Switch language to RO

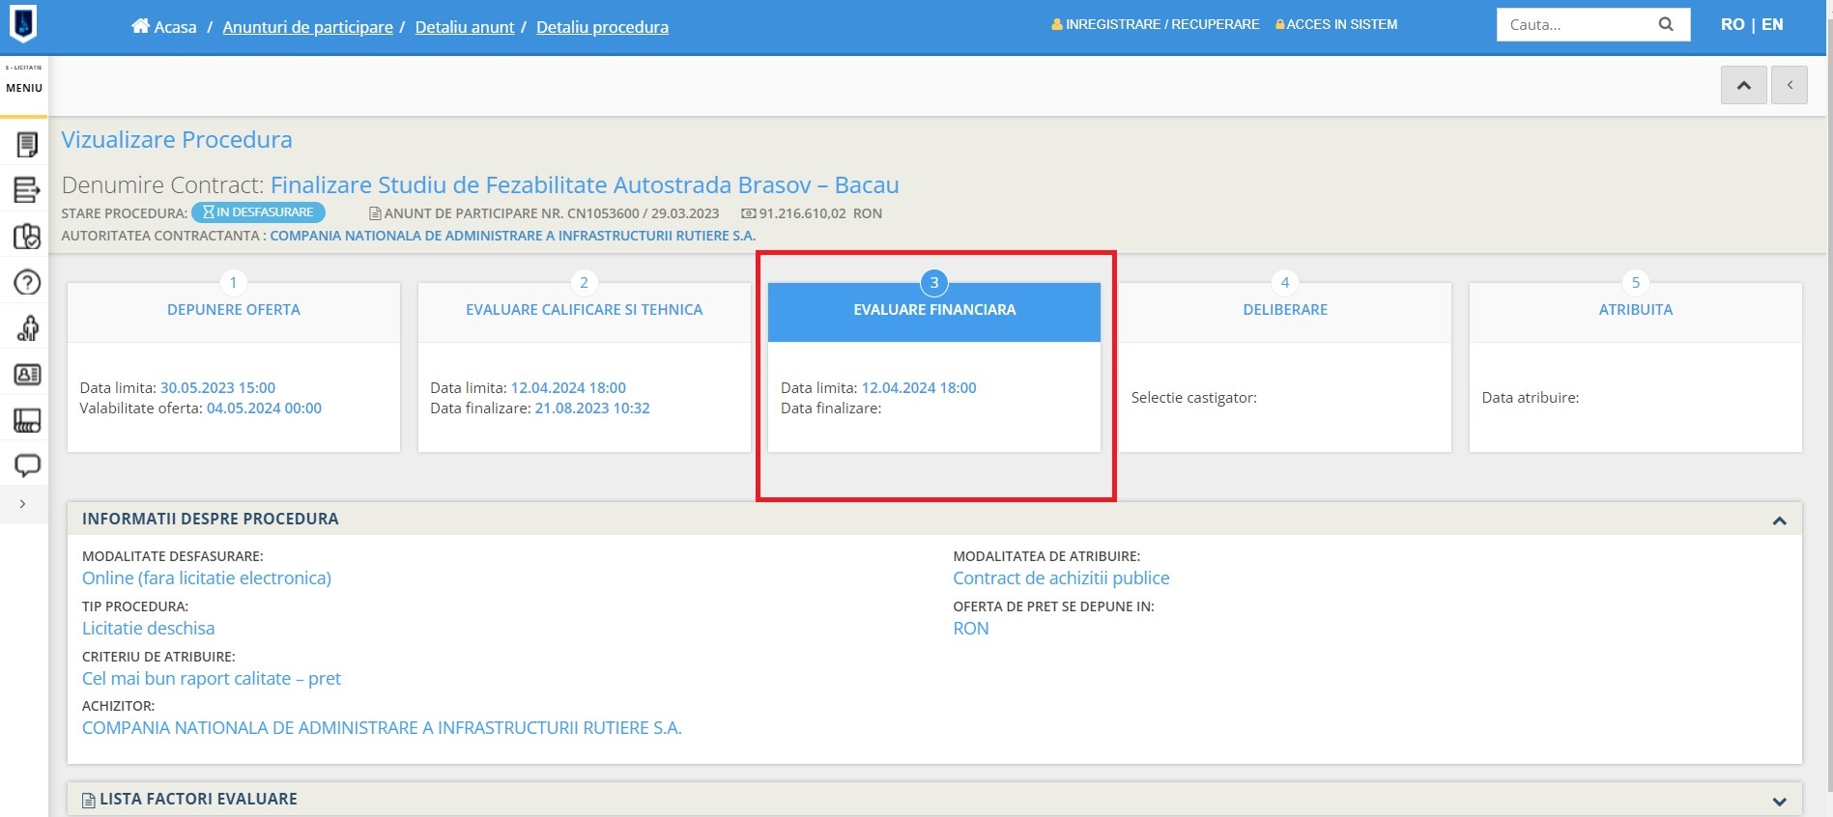pyautogui.click(x=1733, y=24)
